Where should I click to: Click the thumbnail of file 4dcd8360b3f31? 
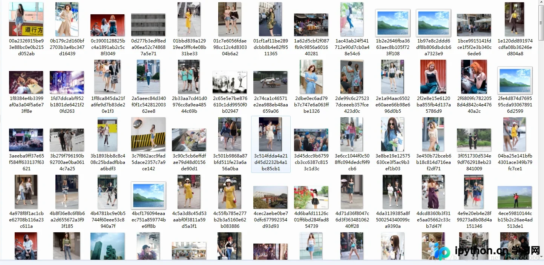[x=433, y=192]
